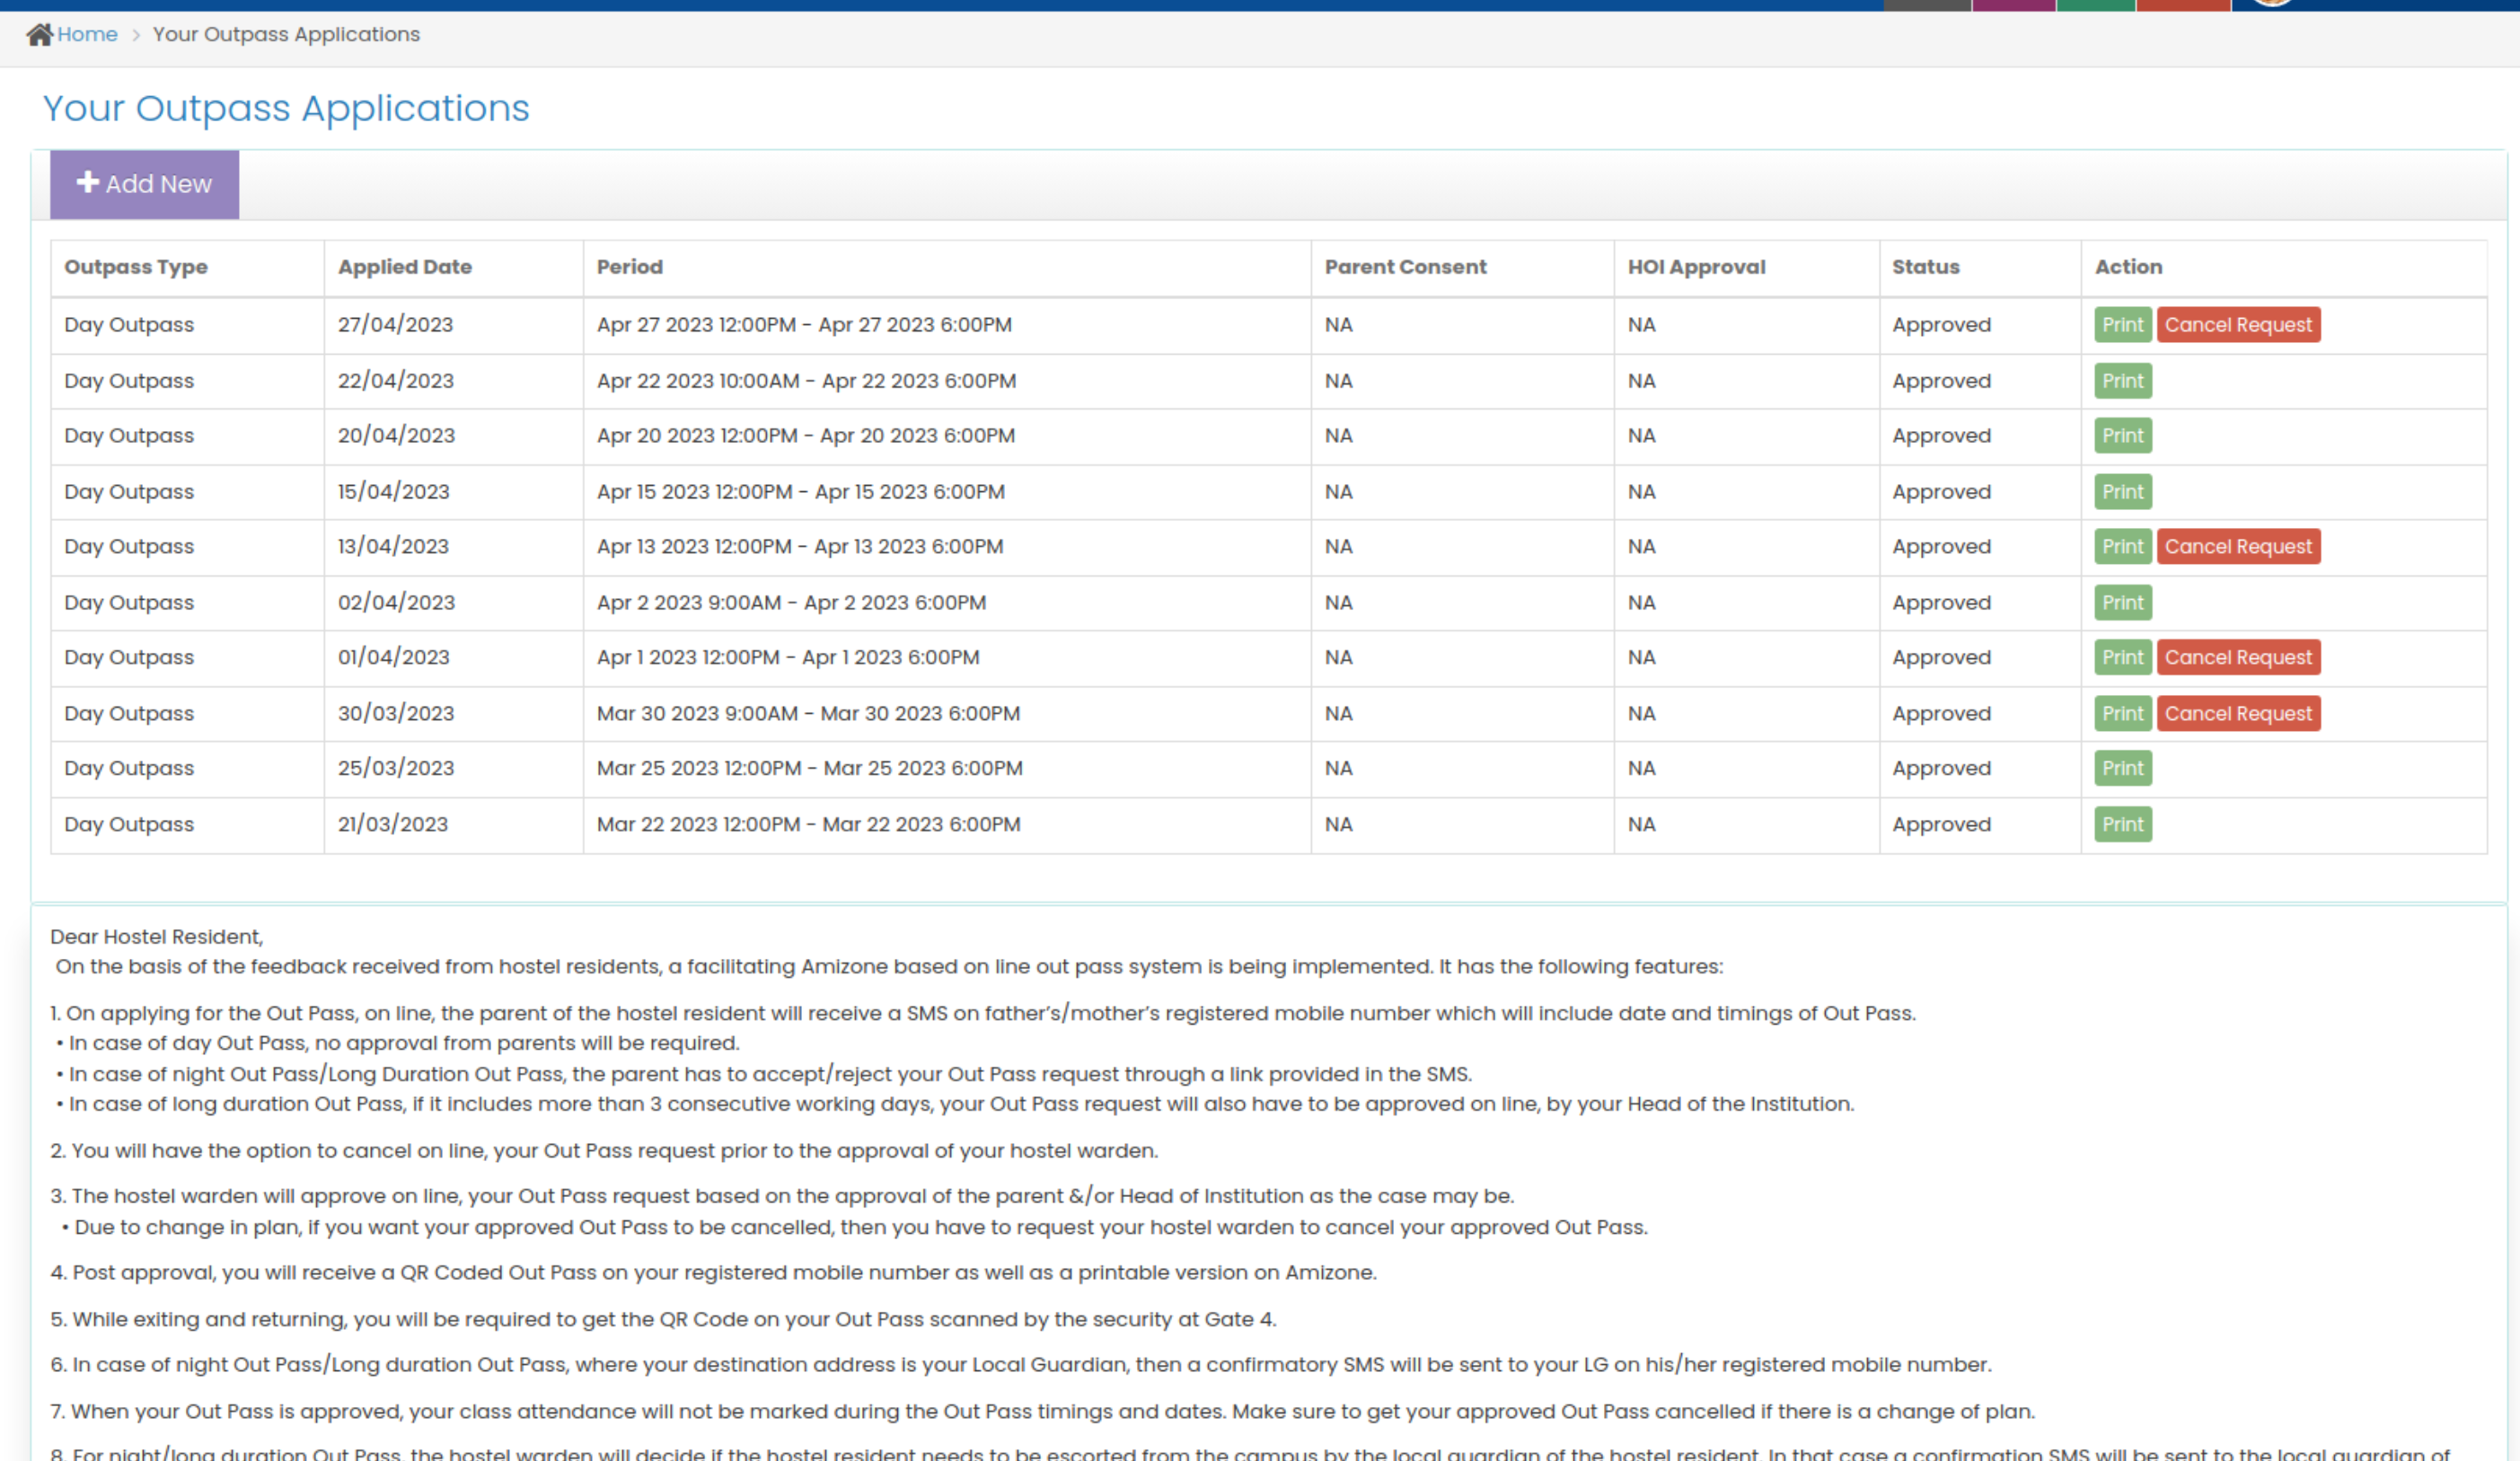Click the plus icon on Add New
The height and width of the screenshot is (1461, 2520).
[x=87, y=182]
